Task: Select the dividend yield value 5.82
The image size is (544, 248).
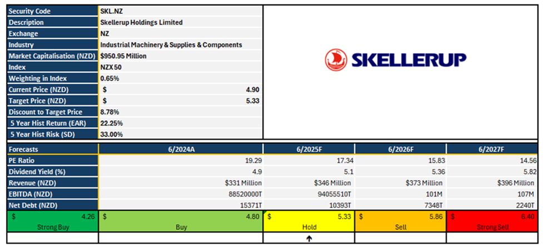Action: (x=492, y=171)
